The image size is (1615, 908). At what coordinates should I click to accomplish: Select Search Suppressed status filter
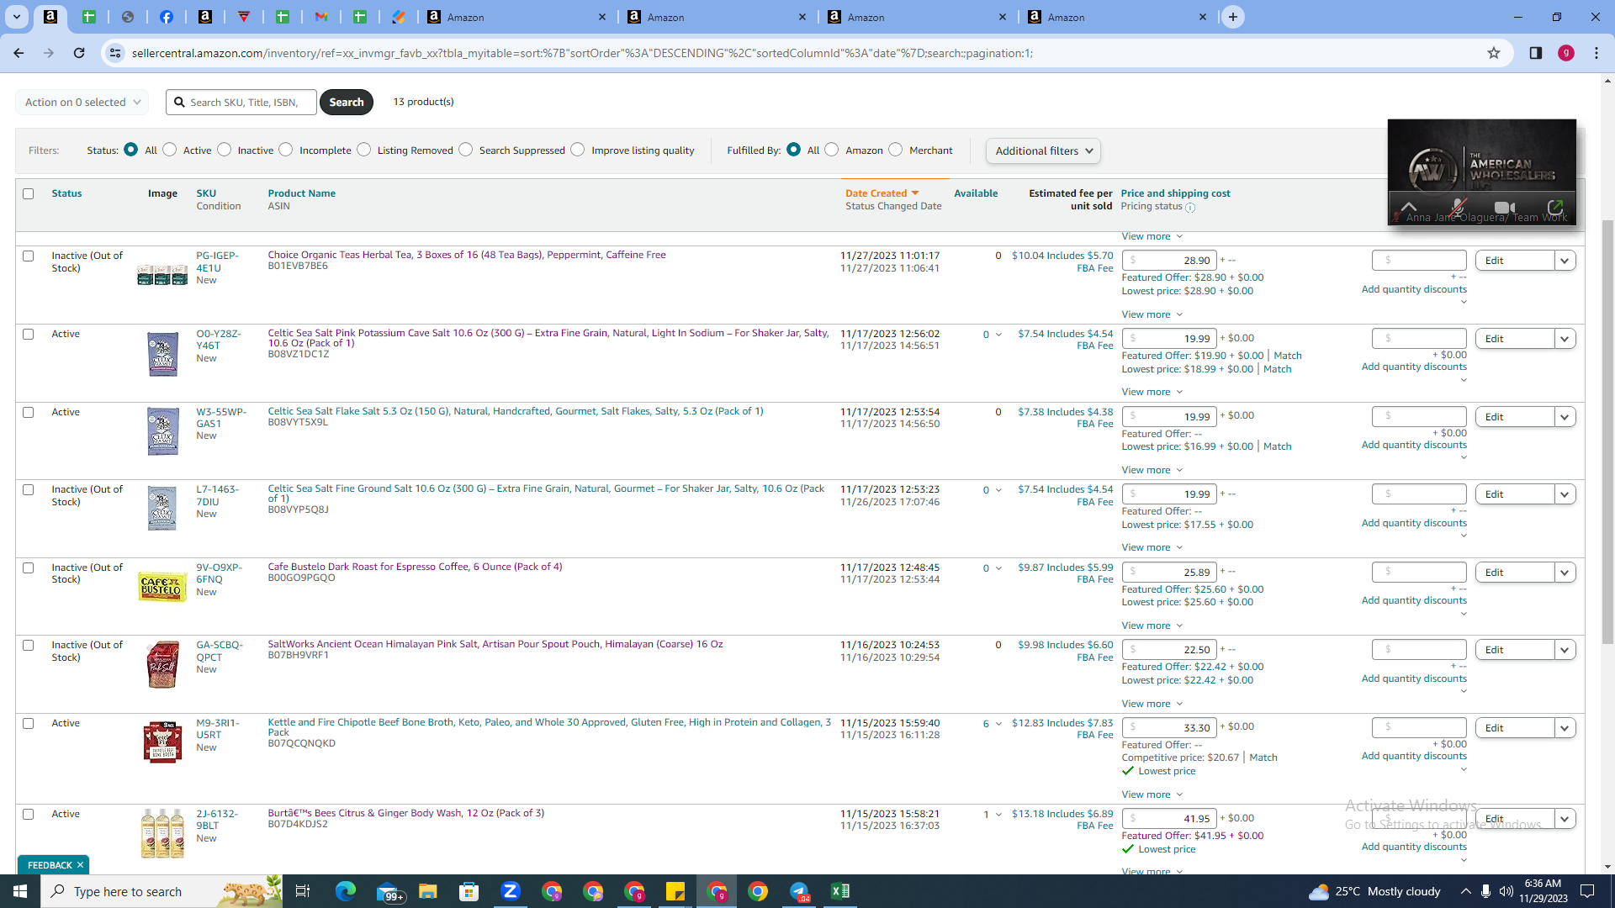click(466, 150)
